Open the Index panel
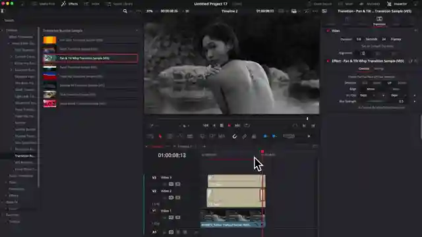This screenshot has width=422, height=237. [x=92, y=4]
